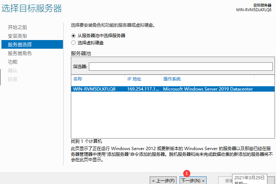Image resolution: width=276 pixels, height=184 pixels.
Task: Click the greyed-out 结果 step
Action: (13, 79)
